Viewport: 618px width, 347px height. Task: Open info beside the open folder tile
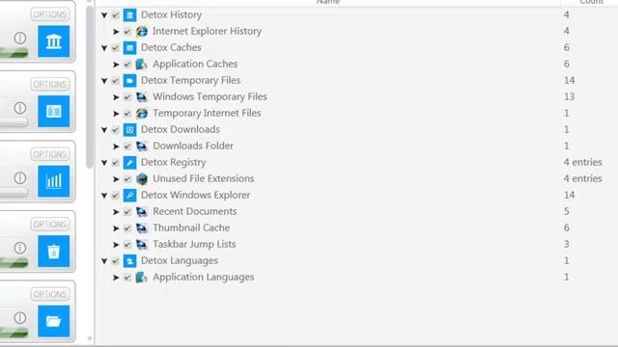point(20,317)
